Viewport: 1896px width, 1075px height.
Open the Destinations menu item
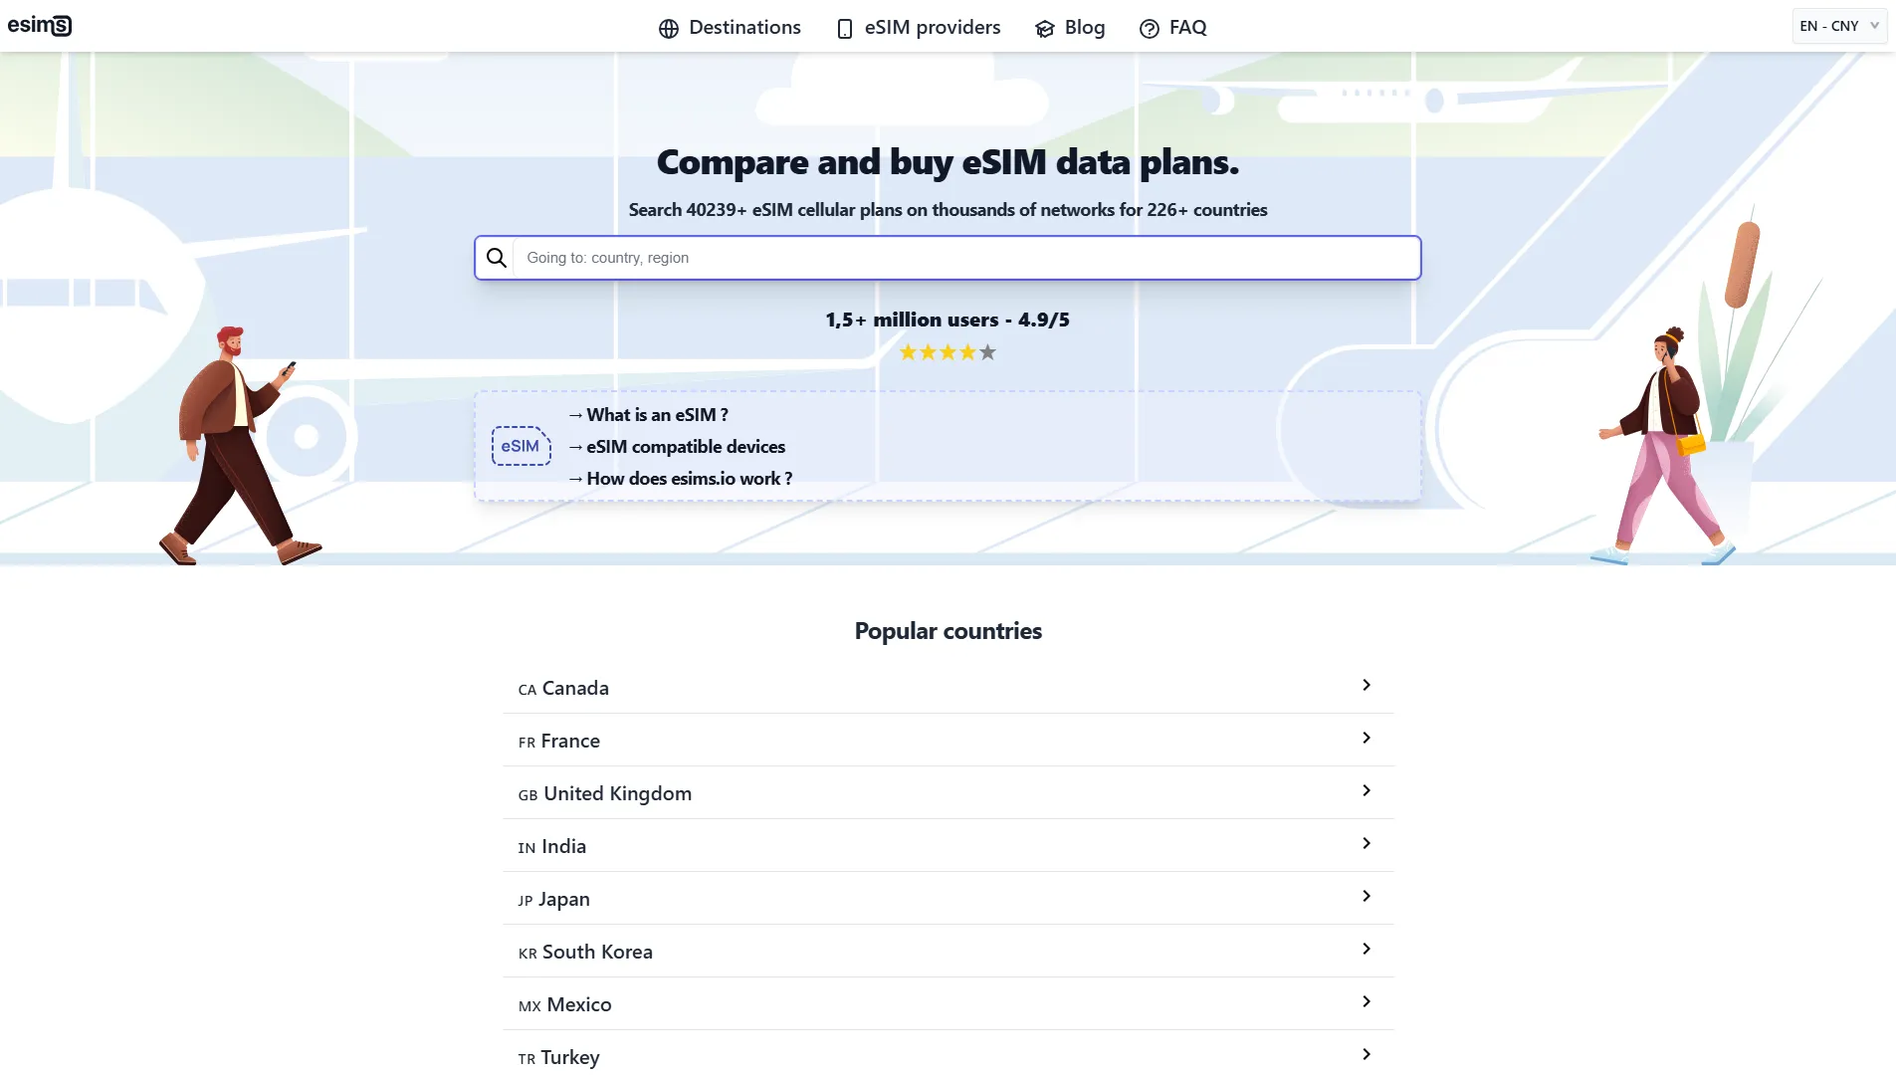coord(744,28)
